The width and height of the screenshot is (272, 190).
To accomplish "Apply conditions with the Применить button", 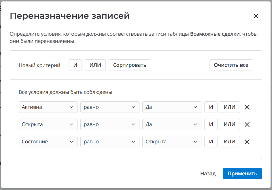I will [x=242, y=174].
